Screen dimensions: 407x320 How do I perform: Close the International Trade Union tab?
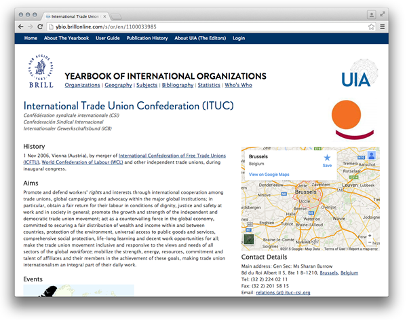click(104, 16)
